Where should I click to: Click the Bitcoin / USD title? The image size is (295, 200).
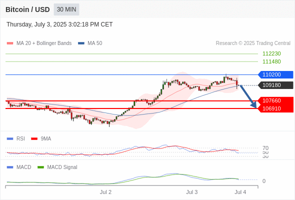point(27,9)
